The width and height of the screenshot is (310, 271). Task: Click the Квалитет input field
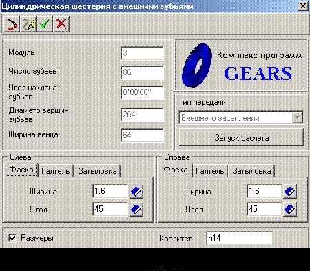coord(240,238)
